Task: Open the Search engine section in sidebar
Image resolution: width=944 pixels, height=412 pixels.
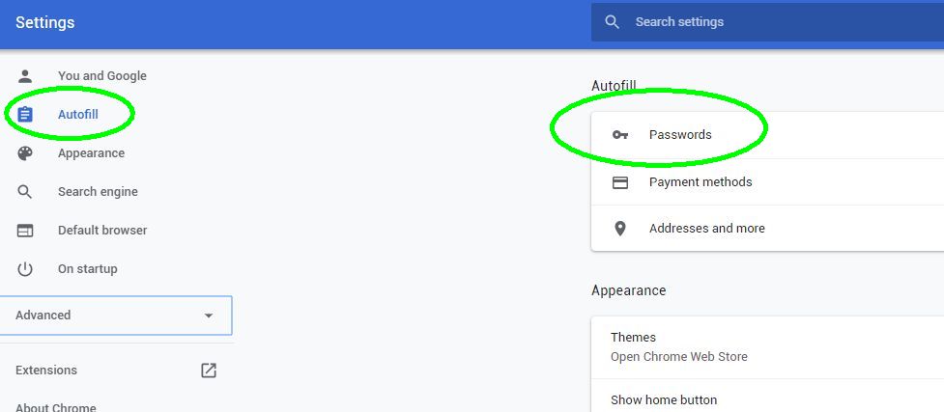Action: coord(98,192)
